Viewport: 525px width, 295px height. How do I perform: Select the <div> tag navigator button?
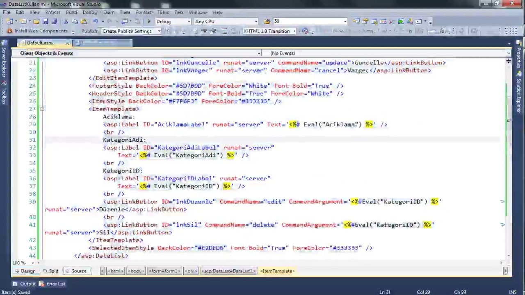tap(191, 271)
